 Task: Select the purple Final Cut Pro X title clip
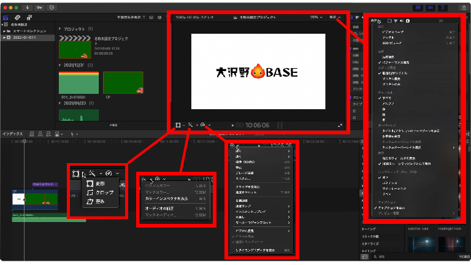coord(45,184)
